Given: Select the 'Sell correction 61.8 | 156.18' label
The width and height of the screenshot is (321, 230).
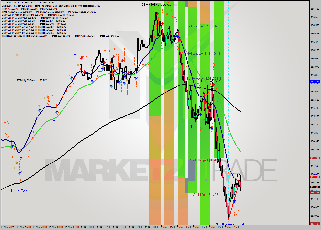Looking at the screenshot, I should pos(204,53).
